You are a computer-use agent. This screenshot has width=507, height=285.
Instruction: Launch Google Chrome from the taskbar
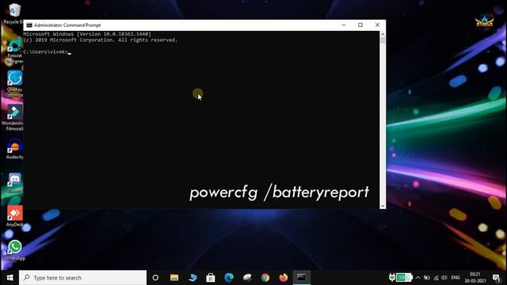[x=265, y=278]
